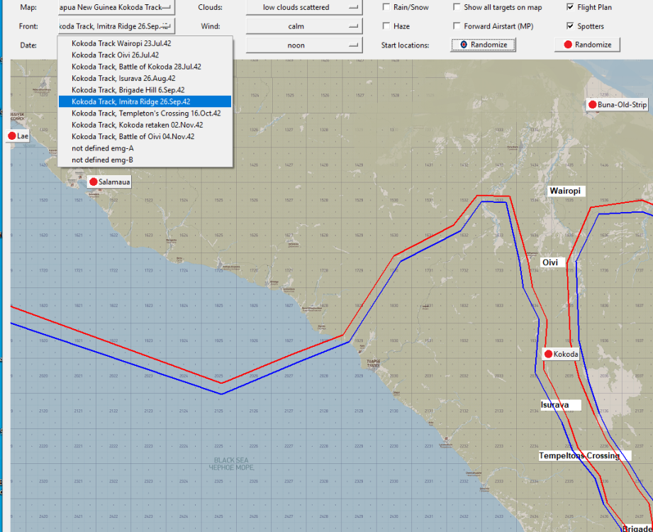Pick Kokoda Track, Templeton's Crossing 16.Oct.42
The width and height of the screenshot is (653, 532).
[x=146, y=113]
